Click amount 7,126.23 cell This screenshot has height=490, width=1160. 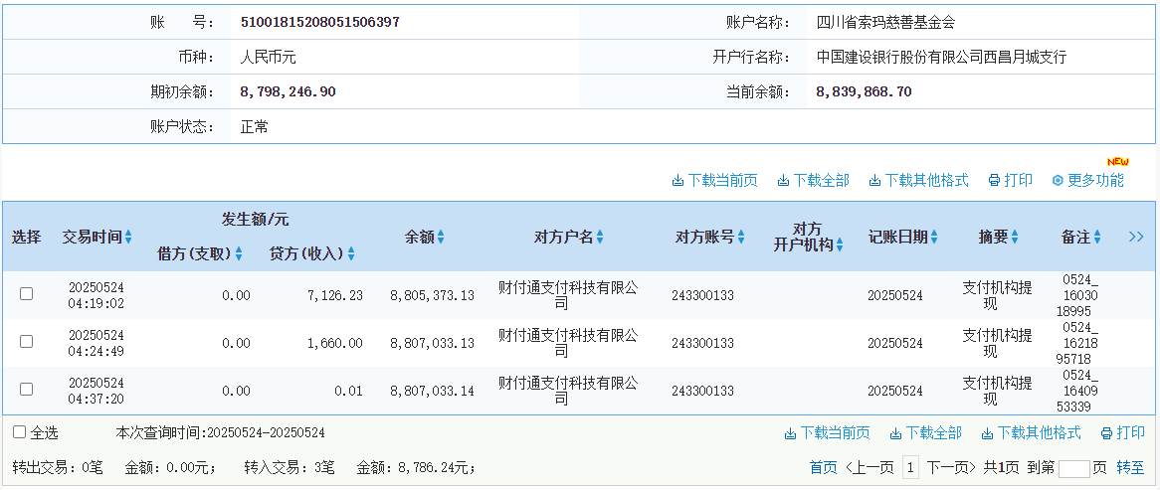tap(335, 295)
